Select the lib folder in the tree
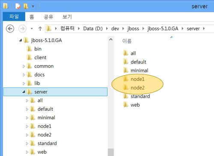 (37, 83)
